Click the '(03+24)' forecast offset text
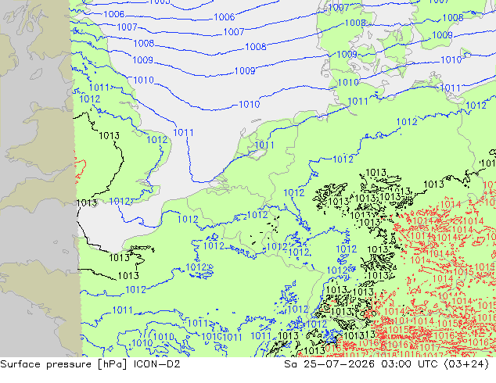Screen dimensions: 496x383 pyautogui.click(x=466, y=364)
